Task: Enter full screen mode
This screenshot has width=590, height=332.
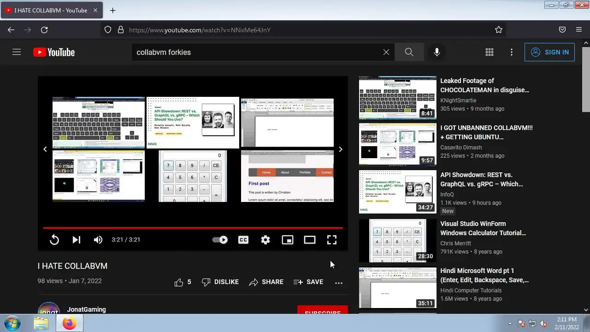Action: (332, 240)
